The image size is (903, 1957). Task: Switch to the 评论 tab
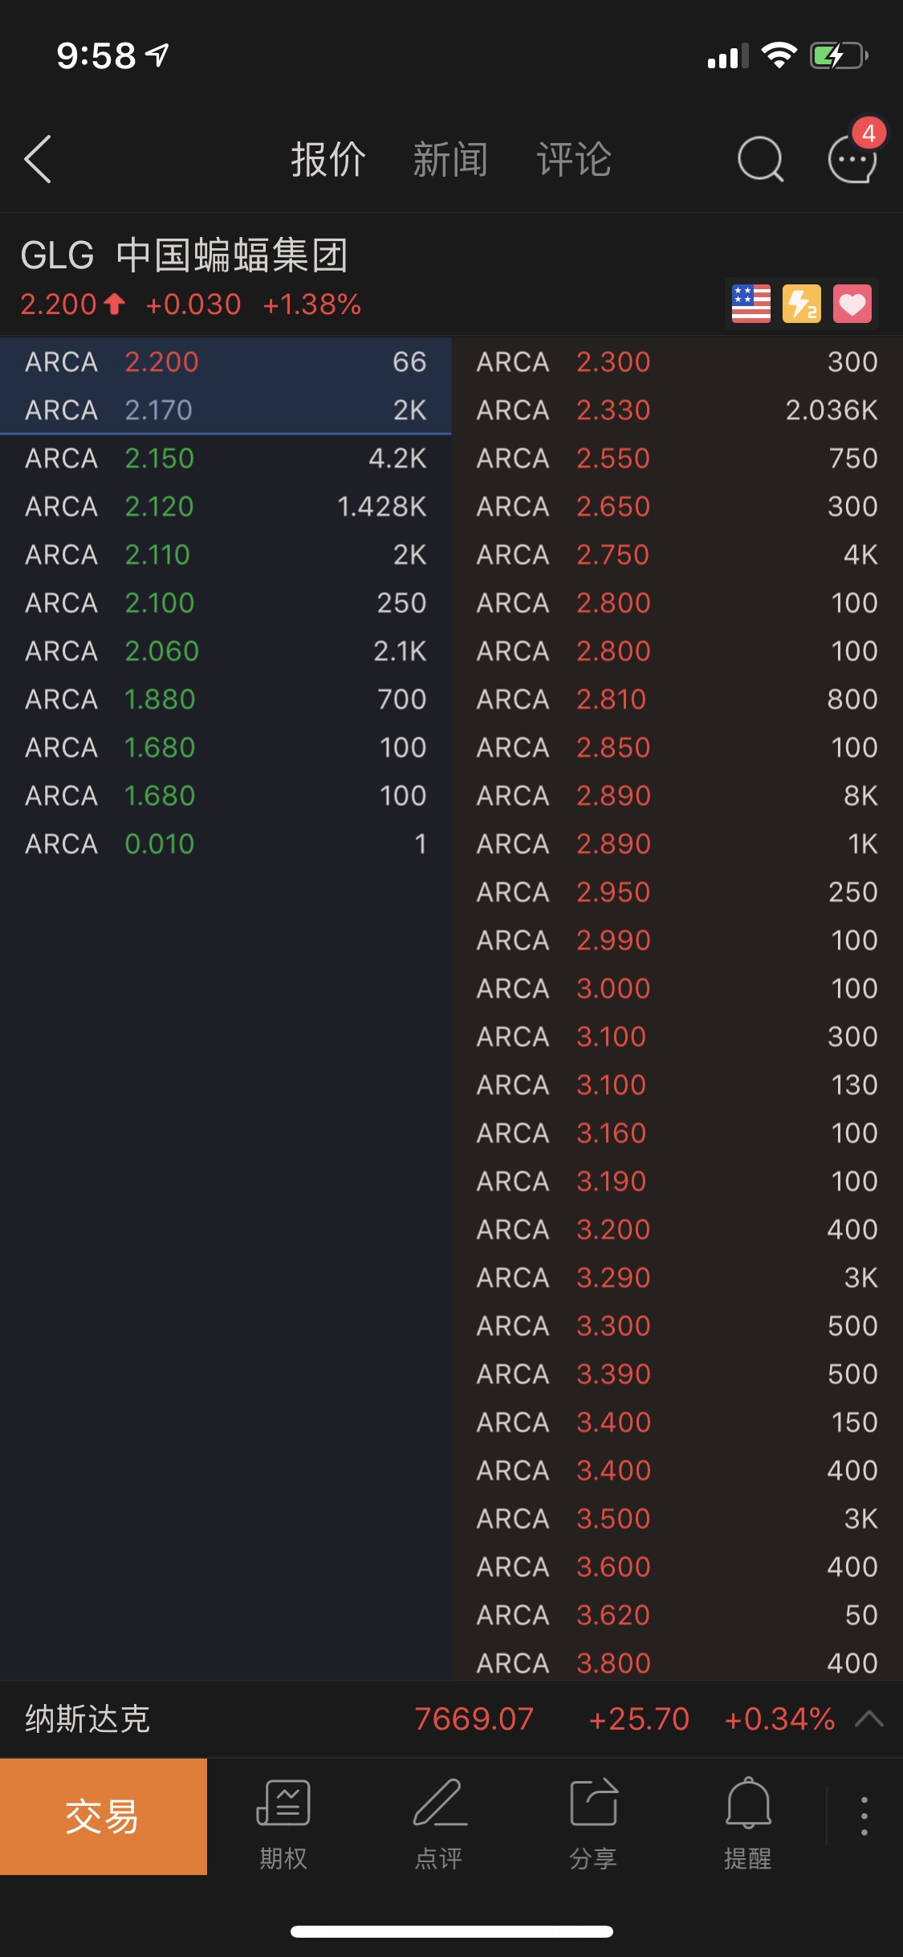(x=574, y=159)
